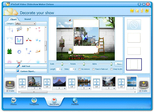Remove slide 3 with its X
The width and height of the screenshot is (154, 112).
click(89, 88)
